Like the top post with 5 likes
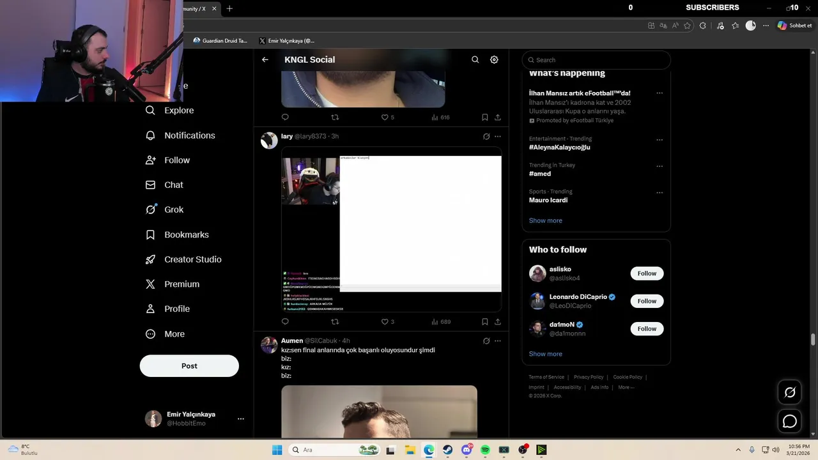The image size is (818, 460). pyautogui.click(x=388, y=118)
